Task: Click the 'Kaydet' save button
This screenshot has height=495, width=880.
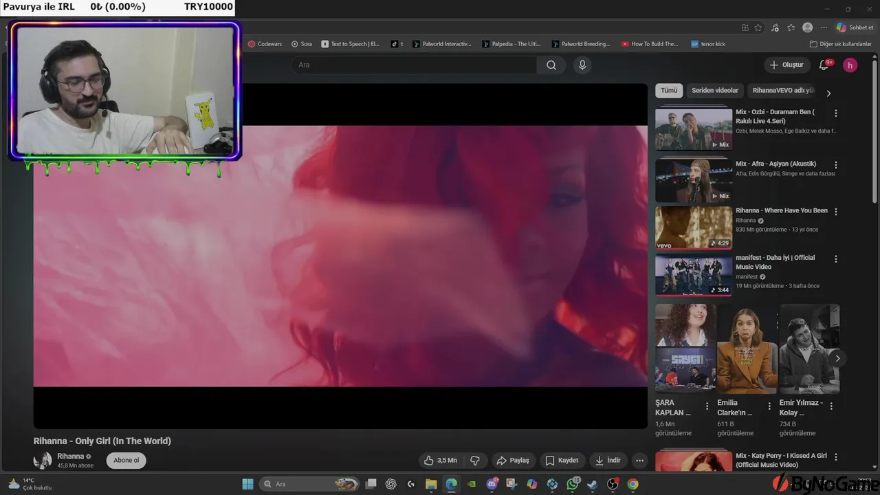Action: coord(562,460)
